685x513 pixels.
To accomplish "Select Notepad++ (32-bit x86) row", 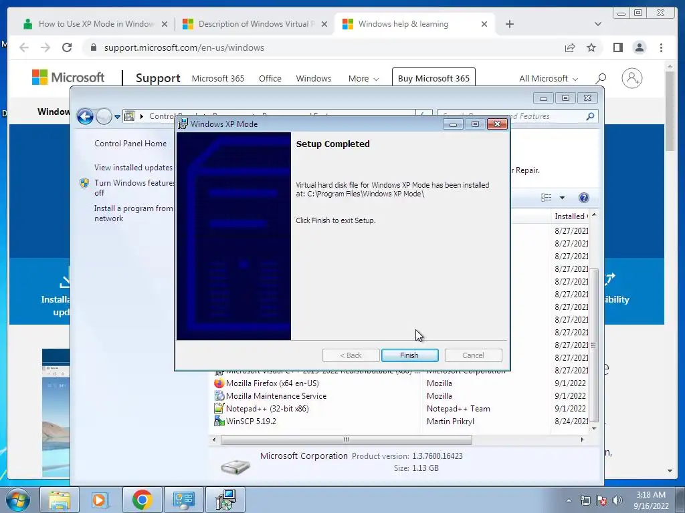I will pos(401,408).
